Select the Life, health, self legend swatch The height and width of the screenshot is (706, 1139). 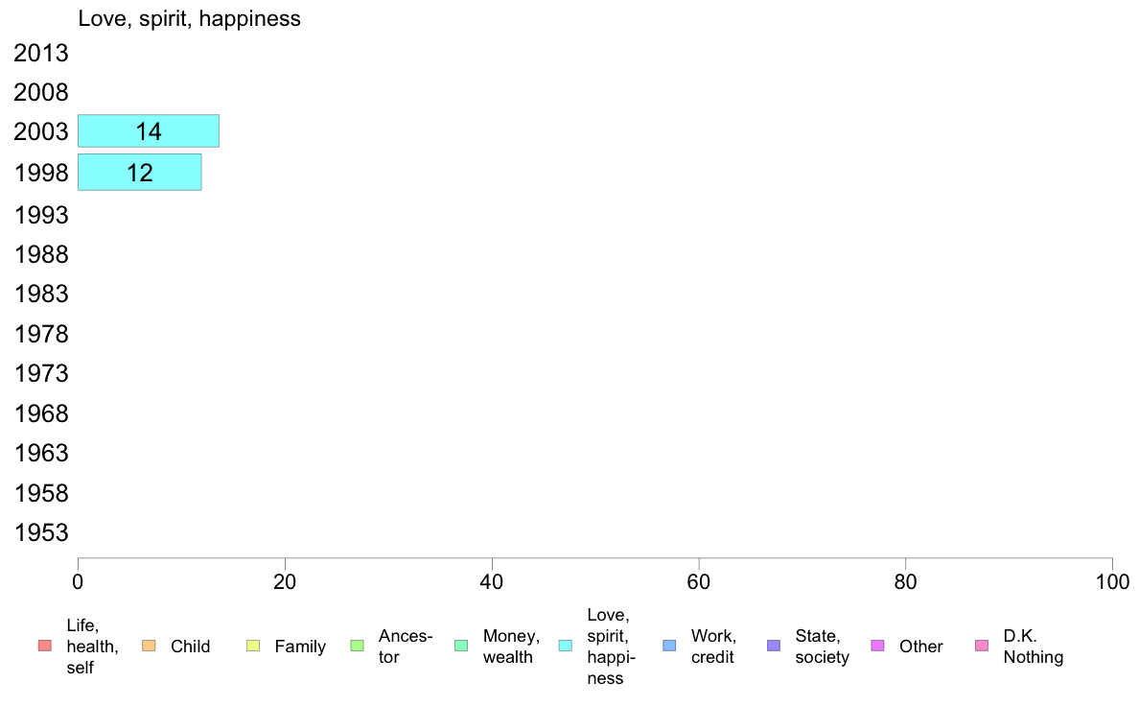[x=45, y=646]
